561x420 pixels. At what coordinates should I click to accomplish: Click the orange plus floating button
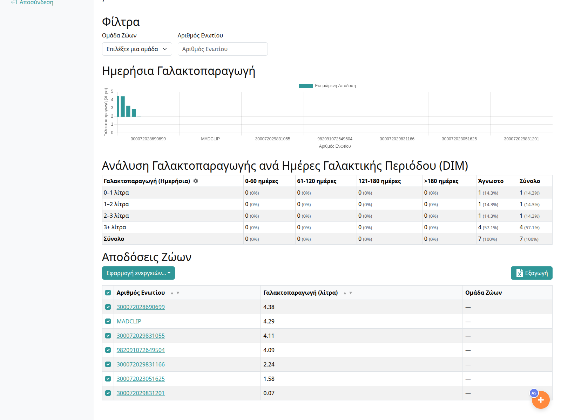(540, 400)
